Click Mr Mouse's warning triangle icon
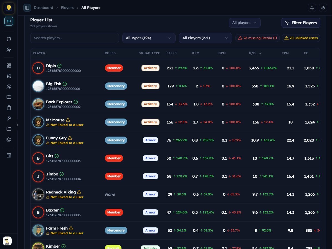 tap(68, 120)
